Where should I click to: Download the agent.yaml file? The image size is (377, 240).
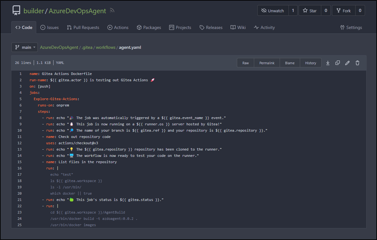[x=328, y=63]
